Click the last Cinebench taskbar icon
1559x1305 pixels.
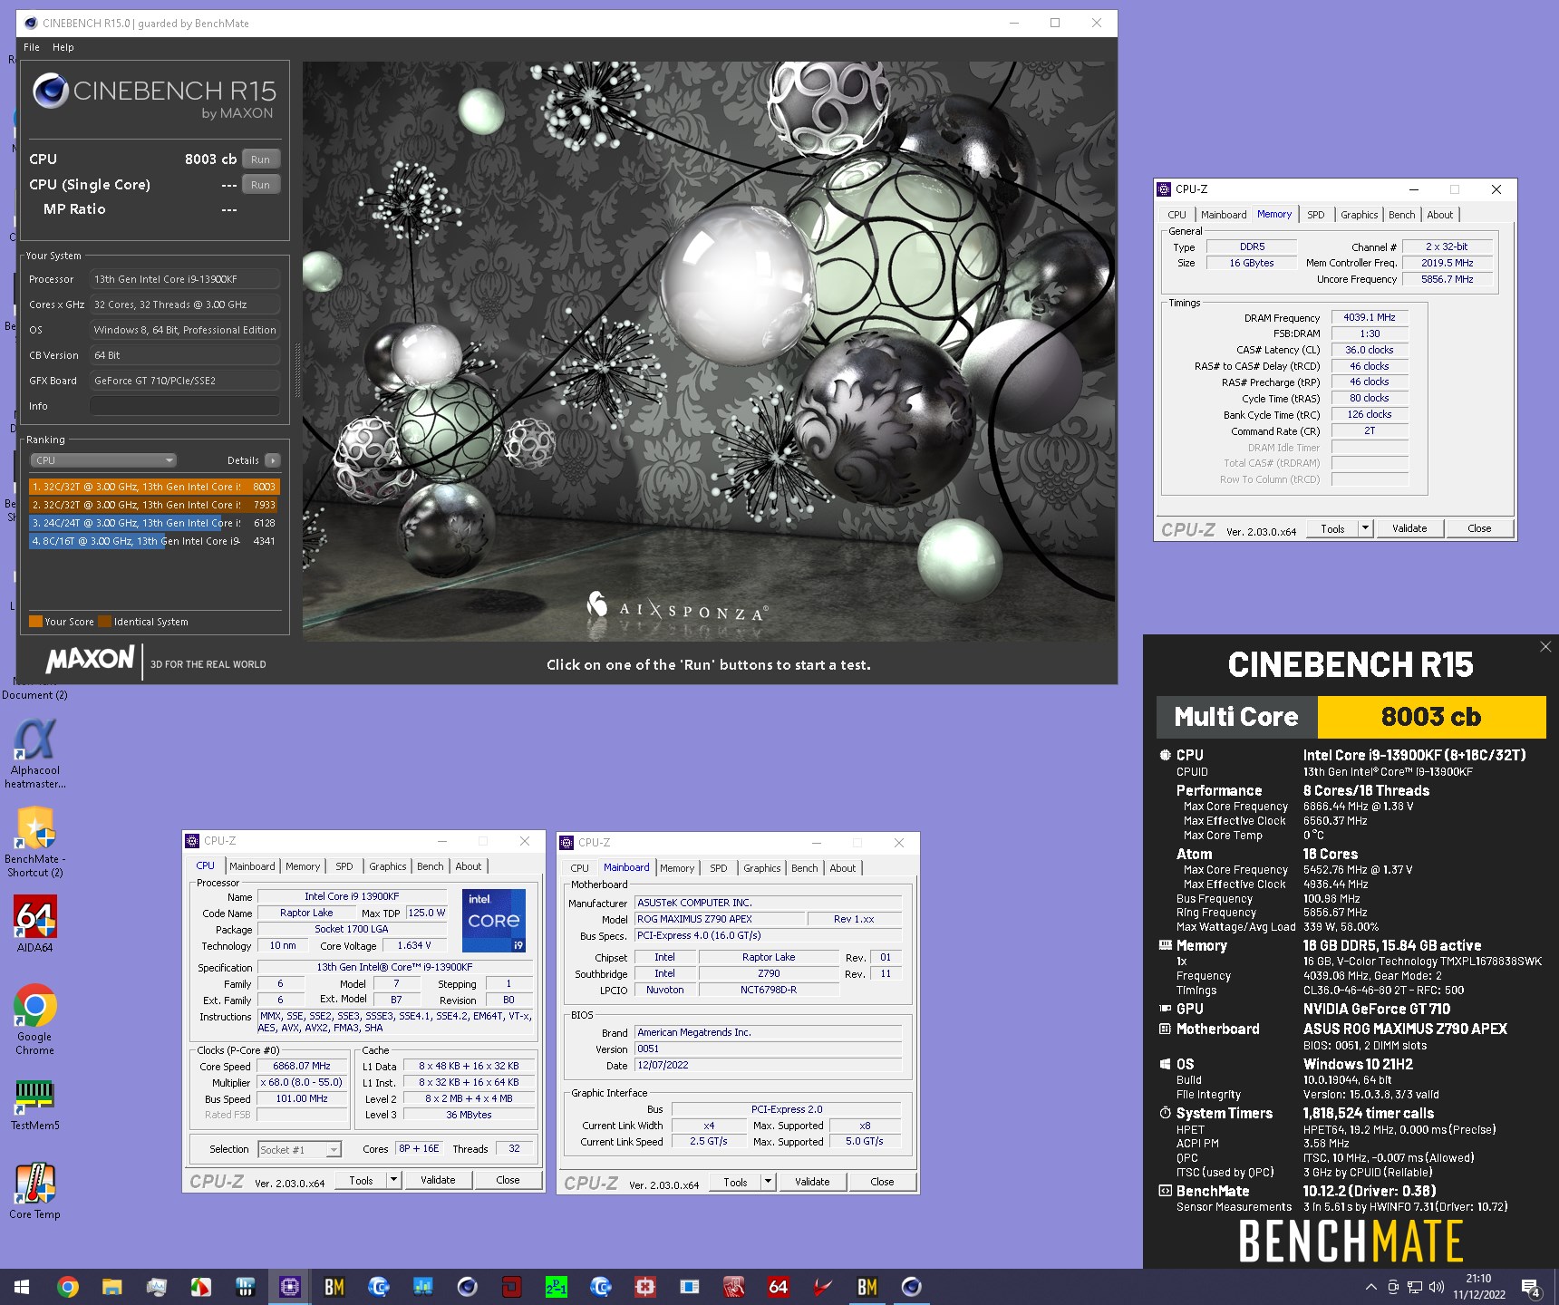[x=911, y=1287]
